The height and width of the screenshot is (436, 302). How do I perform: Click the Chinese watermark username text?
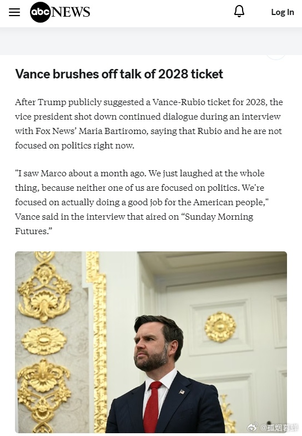tap(278, 427)
